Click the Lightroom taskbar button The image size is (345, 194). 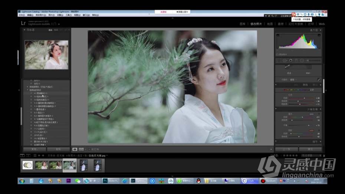click(138, 181)
